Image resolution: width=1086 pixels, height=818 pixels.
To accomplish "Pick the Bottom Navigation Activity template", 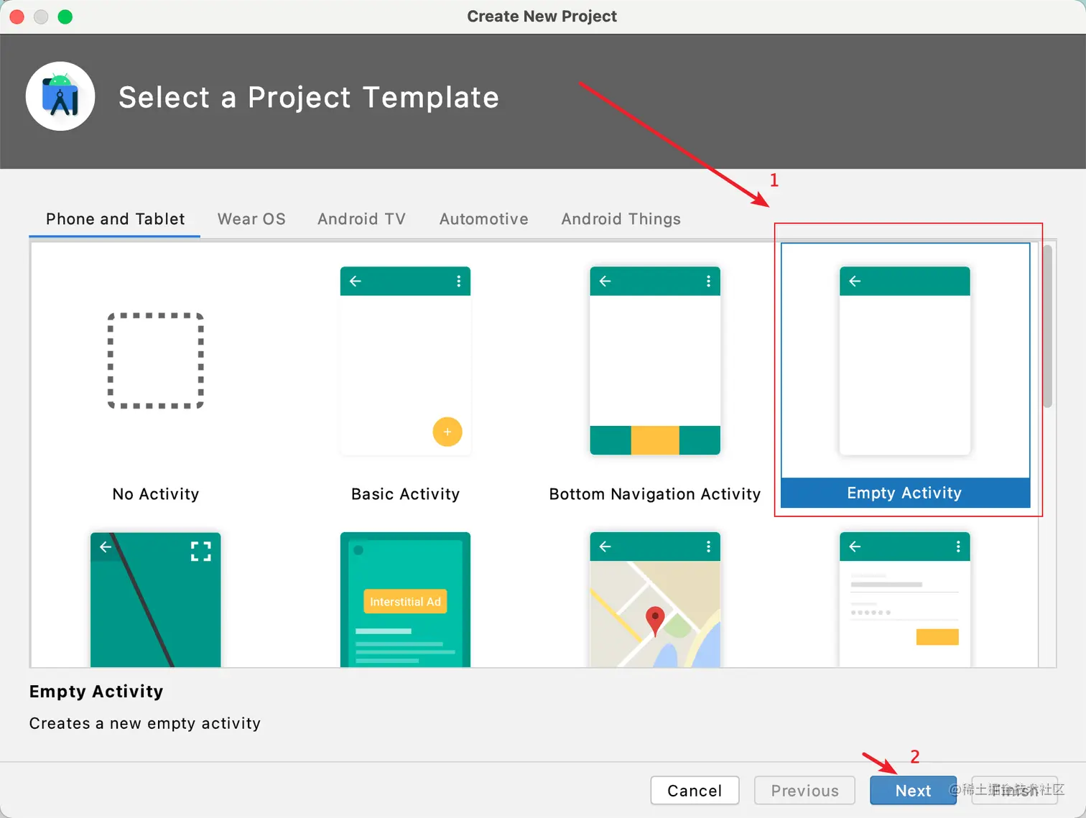I will click(655, 361).
